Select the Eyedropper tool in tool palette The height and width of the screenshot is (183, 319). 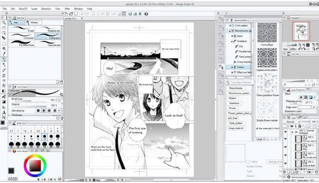pyautogui.click(x=4, y=54)
